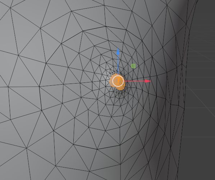Image resolution: width=215 pixels, height=180 pixels.
Task: Click the white circle at the gizmo center
Action: (x=118, y=81)
